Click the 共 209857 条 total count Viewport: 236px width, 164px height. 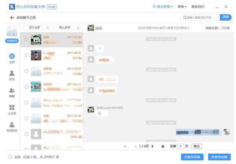49,157
